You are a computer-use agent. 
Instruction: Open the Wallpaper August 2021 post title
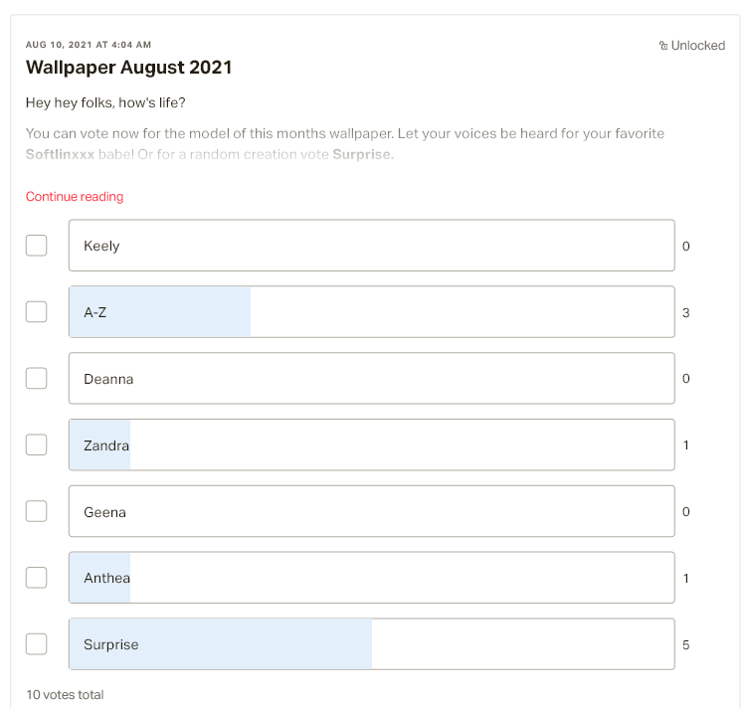(129, 67)
